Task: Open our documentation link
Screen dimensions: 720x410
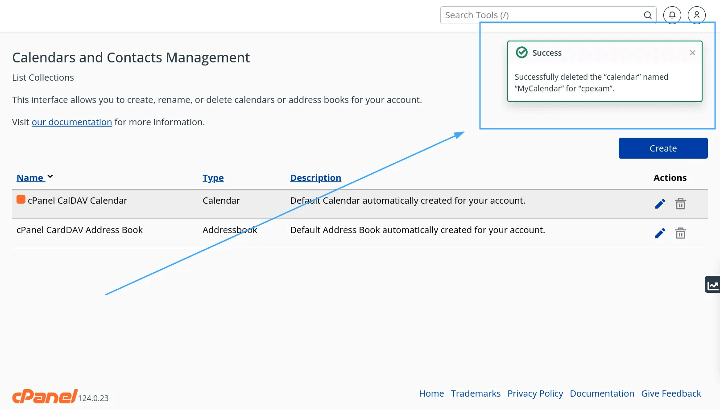Action: pos(71,122)
